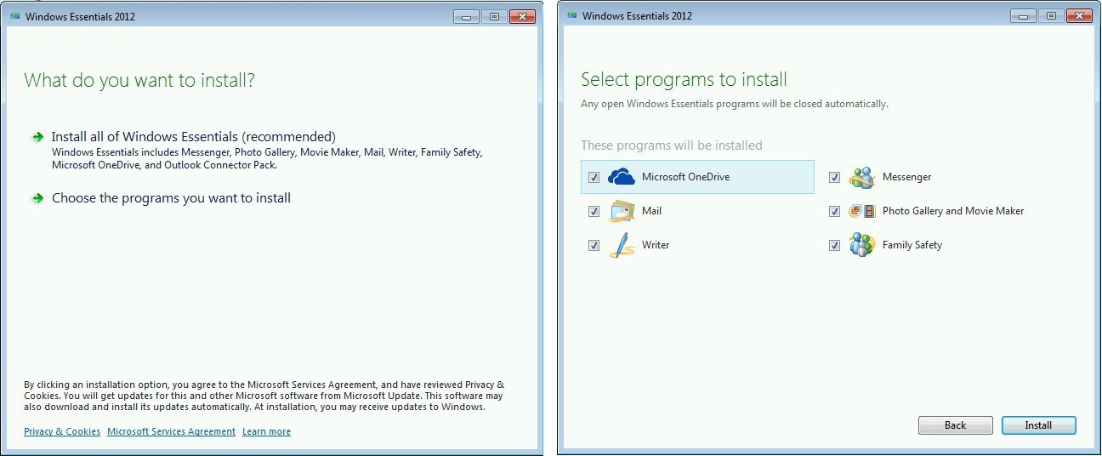Viewport: 1102px width, 456px height.
Task: Click the Photo Gallery and Movie Maker icon
Action: click(x=862, y=211)
